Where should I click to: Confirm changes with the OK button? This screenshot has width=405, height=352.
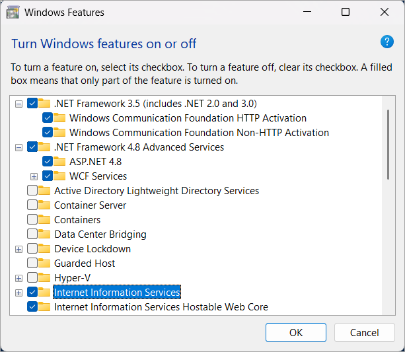coord(296,332)
